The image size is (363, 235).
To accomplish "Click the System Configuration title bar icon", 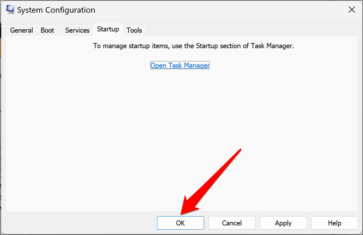I will click(x=11, y=10).
